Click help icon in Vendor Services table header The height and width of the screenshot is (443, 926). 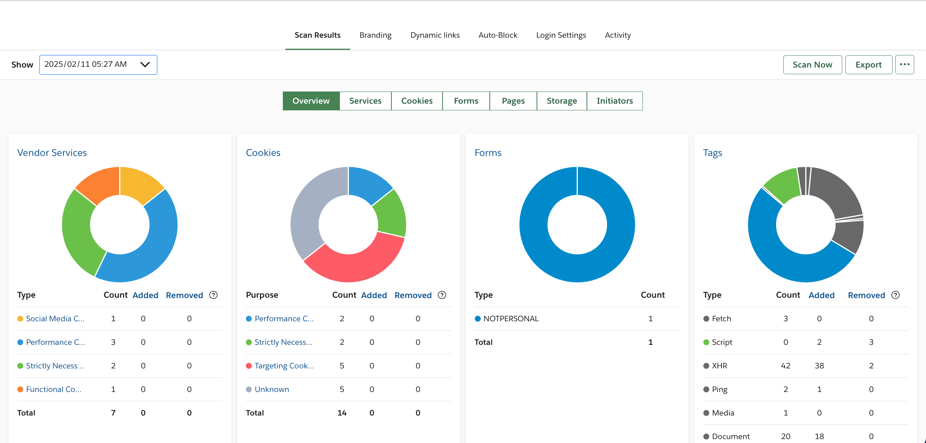213,295
